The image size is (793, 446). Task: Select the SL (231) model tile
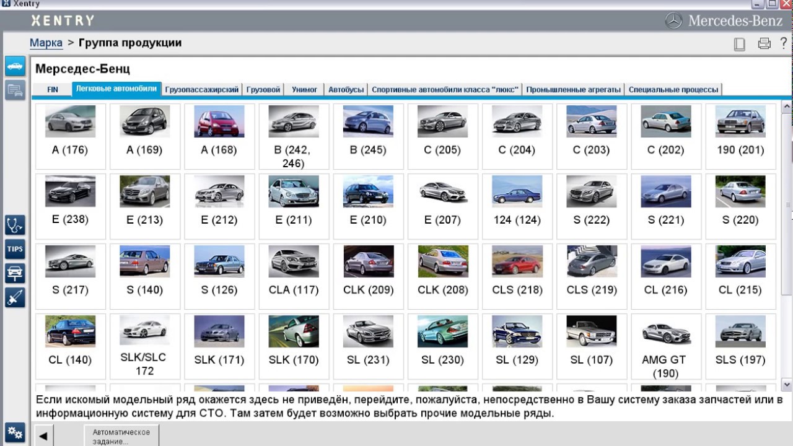[x=369, y=346]
